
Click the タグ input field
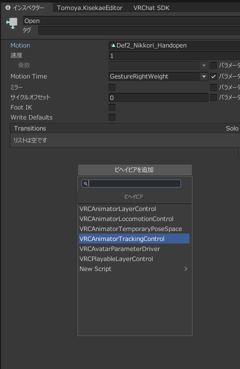click(139, 30)
